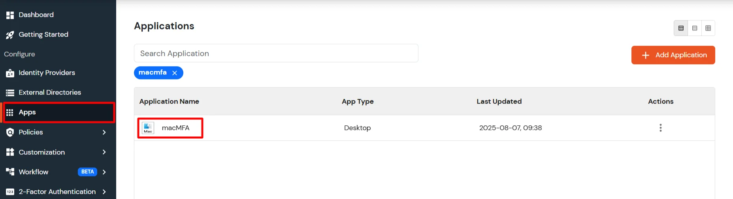Click the Apps grid icon
Image resolution: width=733 pixels, height=199 pixels.
10,112
